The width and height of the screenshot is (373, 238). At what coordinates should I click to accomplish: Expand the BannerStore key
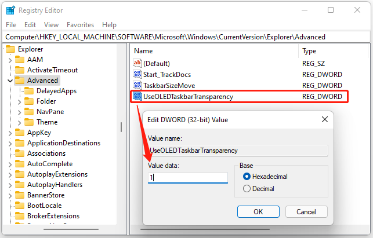pos(10,196)
